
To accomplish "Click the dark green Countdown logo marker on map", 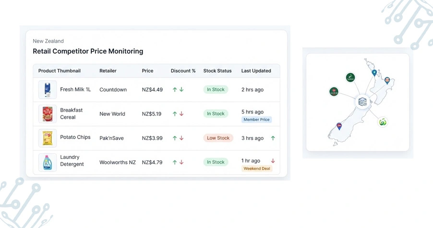I will coord(350,78).
